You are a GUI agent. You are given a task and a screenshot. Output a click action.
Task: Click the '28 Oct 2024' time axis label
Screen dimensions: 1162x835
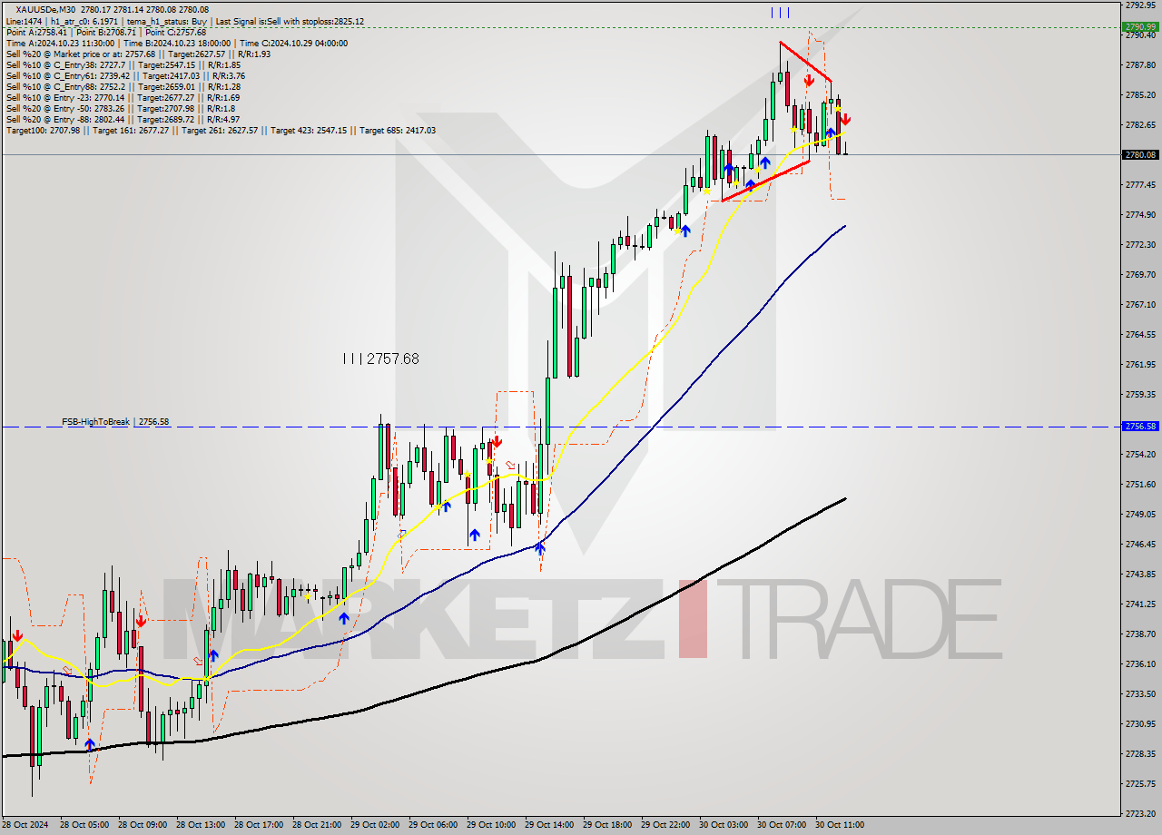(x=25, y=825)
